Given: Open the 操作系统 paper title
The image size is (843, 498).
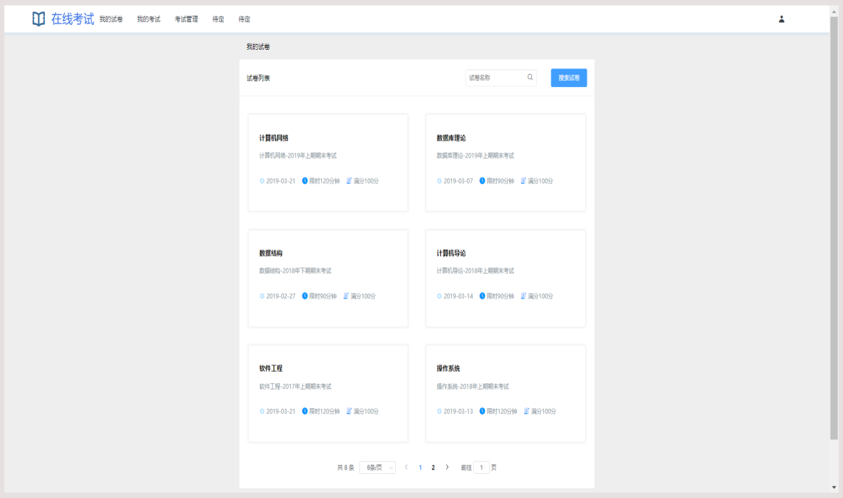Looking at the screenshot, I should (x=448, y=369).
